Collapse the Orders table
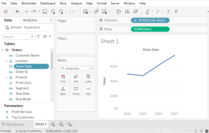The image size is (209, 133). (2, 50)
